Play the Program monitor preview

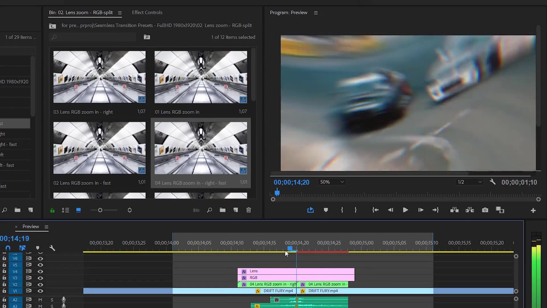coord(405,210)
